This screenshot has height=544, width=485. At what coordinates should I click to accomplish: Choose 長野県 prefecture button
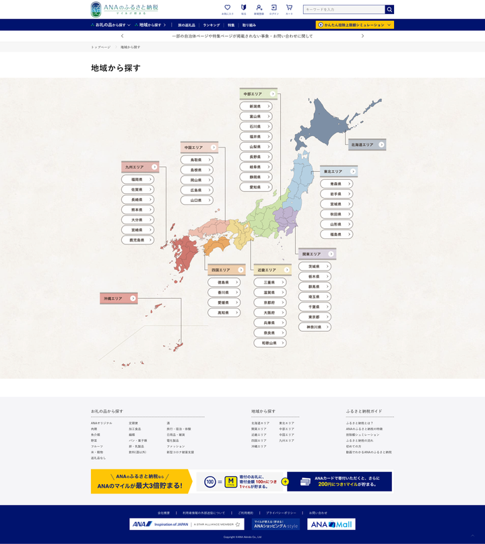point(256,157)
